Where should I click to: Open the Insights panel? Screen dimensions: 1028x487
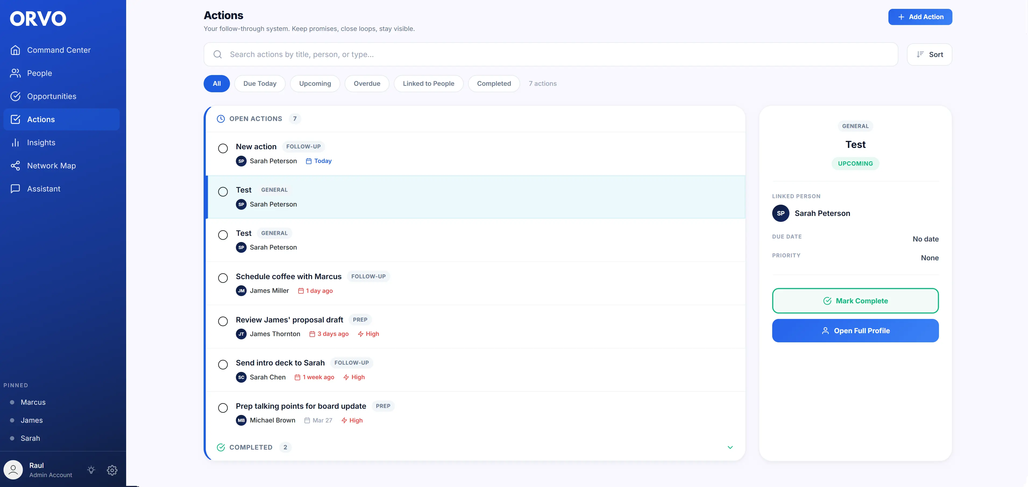pos(16,143)
